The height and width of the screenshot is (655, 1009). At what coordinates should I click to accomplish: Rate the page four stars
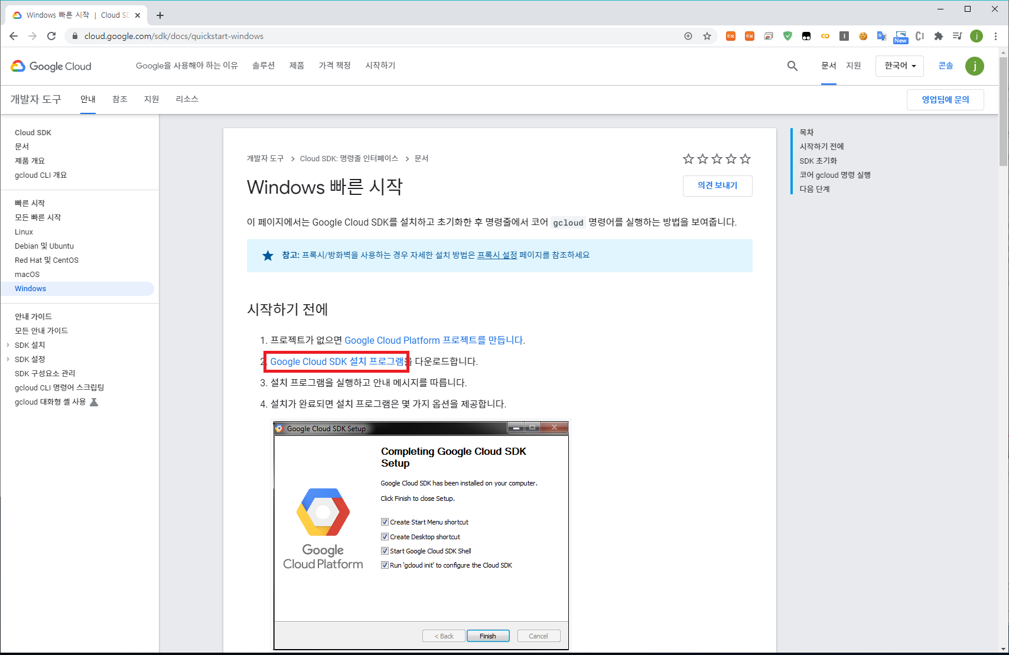(x=731, y=159)
